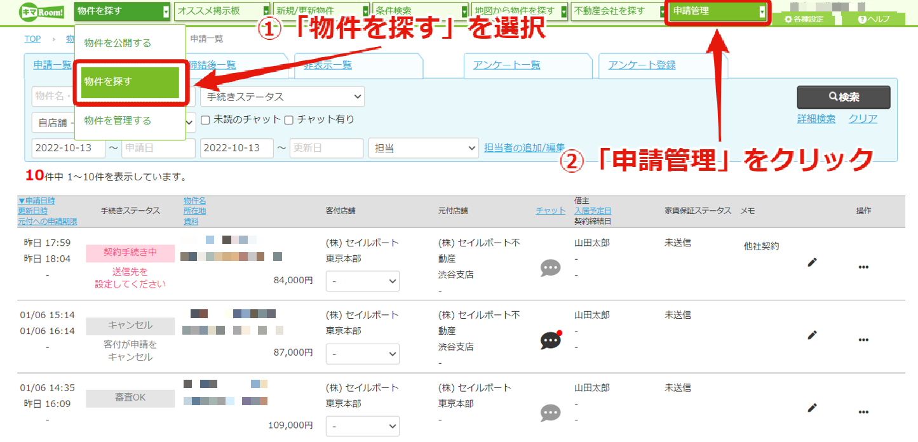Switch to アンケート一覧 tab
Image resolution: width=918 pixels, height=442 pixels.
(506, 65)
